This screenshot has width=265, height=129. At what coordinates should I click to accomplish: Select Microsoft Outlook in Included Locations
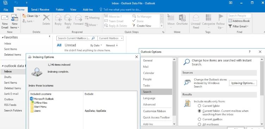point(42,99)
